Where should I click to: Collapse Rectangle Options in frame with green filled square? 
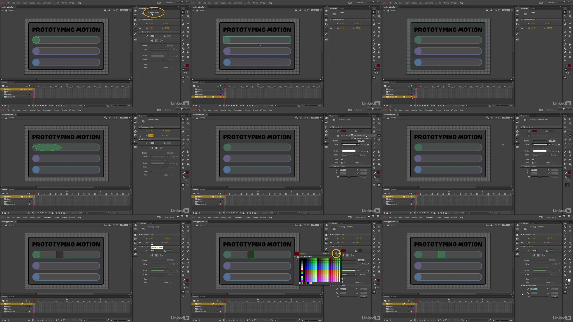[521, 286]
